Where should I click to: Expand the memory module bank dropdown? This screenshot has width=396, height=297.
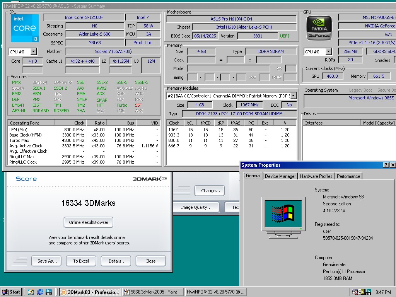pyautogui.click(x=293, y=96)
